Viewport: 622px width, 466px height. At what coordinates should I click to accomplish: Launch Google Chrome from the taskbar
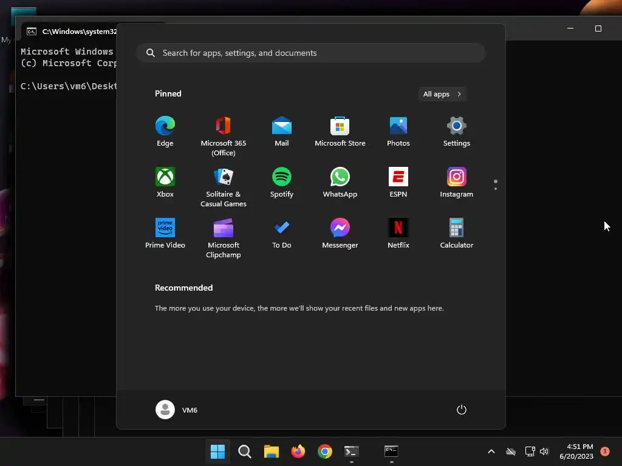click(x=325, y=451)
